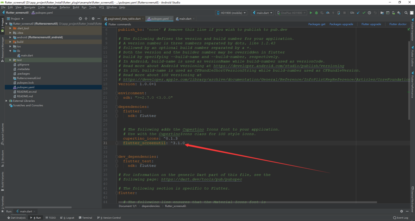Open Run panel settings gear icon

coord(402,211)
